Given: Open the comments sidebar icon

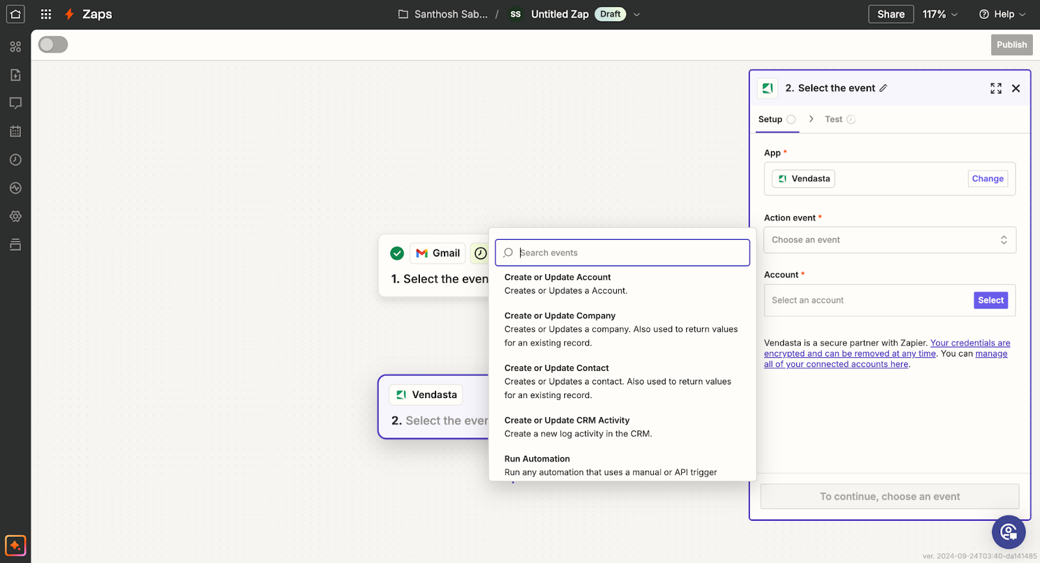Looking at the screenshot, I should (16, 103).
